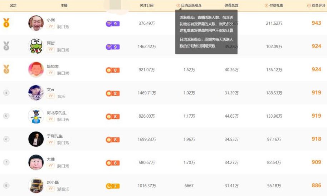The image size is (327, 196).
Task: Open streamer 毕加索's profile link
Action: click(x=53, y=67)
